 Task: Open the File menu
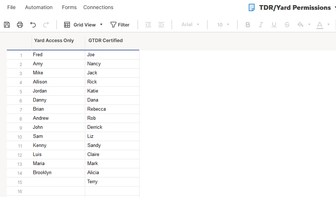11,7
